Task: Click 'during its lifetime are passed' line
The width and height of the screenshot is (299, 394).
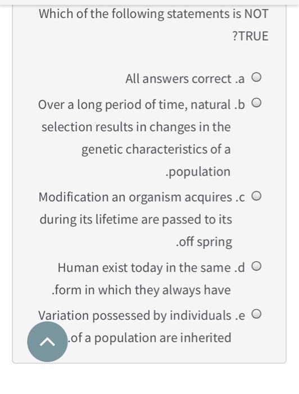Action: (136, 220)
